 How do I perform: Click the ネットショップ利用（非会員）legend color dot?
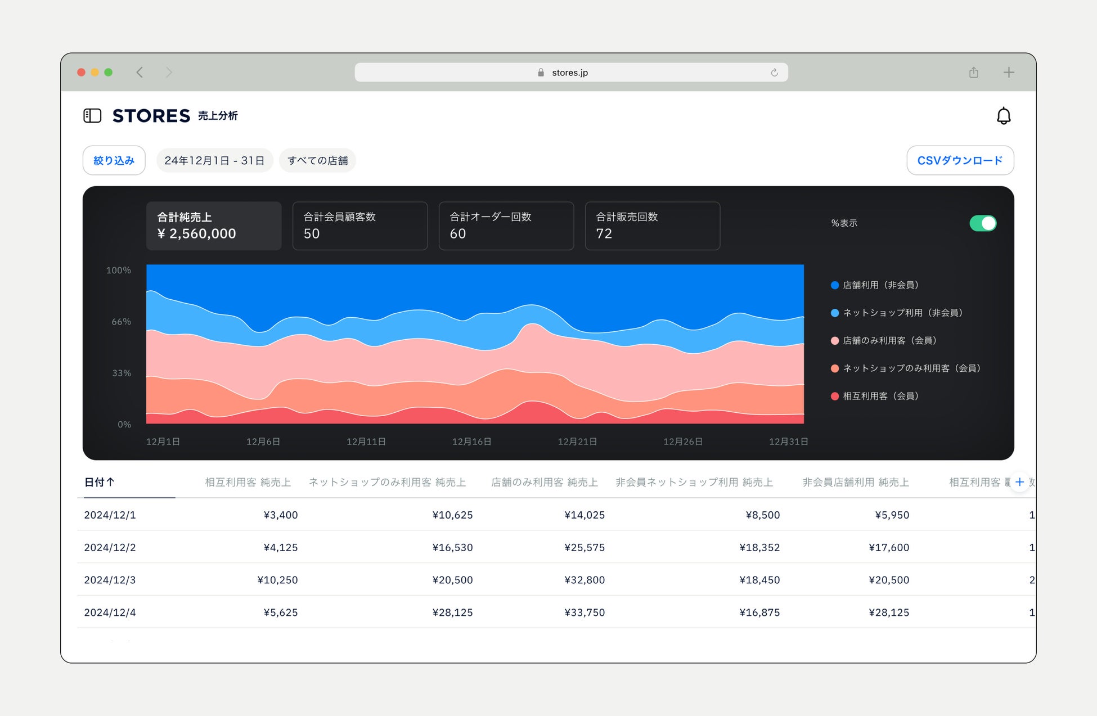click(835, 313)
